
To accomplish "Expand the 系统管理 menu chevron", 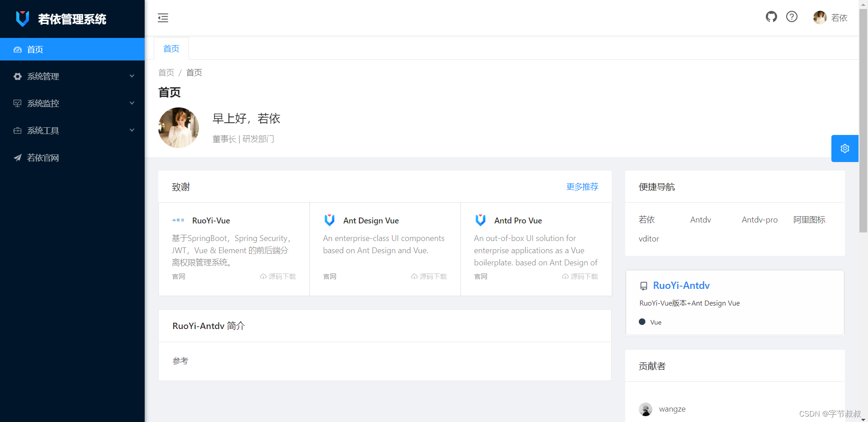I will click(x=132, y=76).
